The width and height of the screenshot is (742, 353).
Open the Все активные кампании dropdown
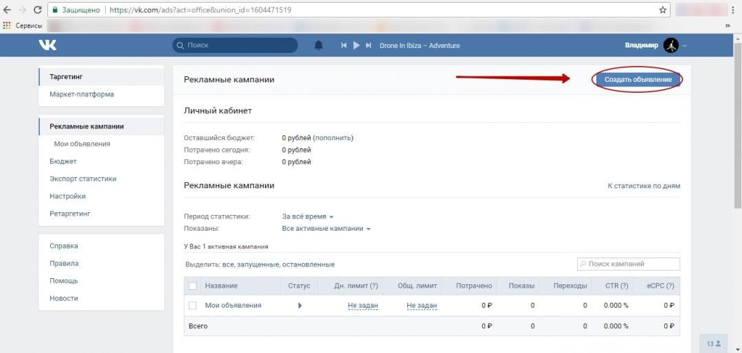coord(326,229)
